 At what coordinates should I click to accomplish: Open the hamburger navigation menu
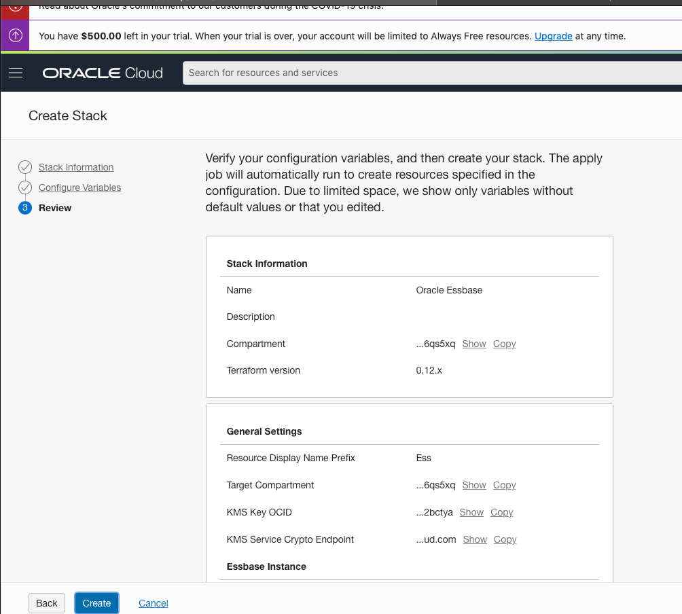16,73
